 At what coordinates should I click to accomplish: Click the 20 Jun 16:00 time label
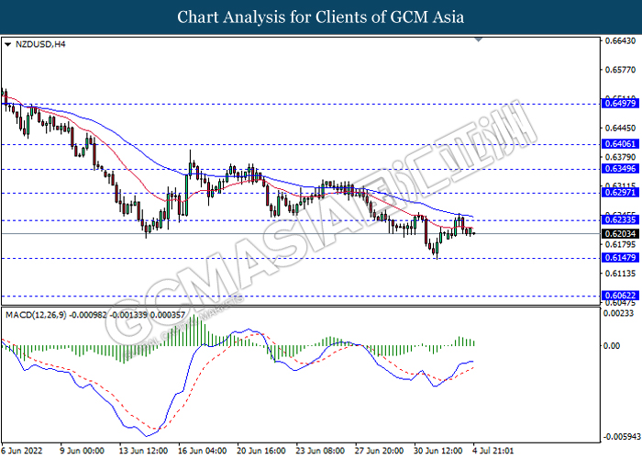[261, 451]
